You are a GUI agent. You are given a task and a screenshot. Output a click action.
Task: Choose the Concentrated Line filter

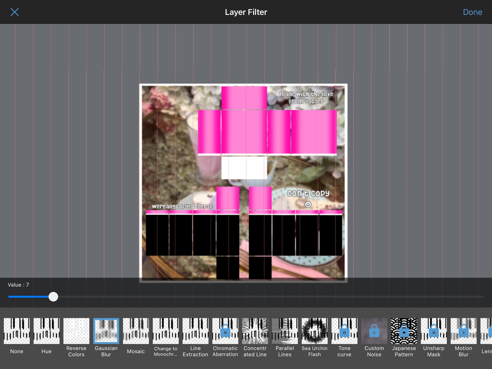(x=255, y=331)
